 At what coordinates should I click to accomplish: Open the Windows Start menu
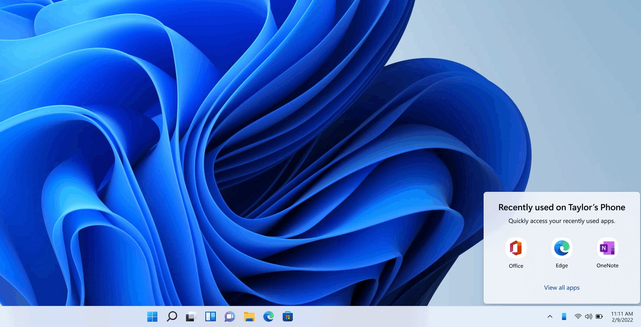point(152,316)
